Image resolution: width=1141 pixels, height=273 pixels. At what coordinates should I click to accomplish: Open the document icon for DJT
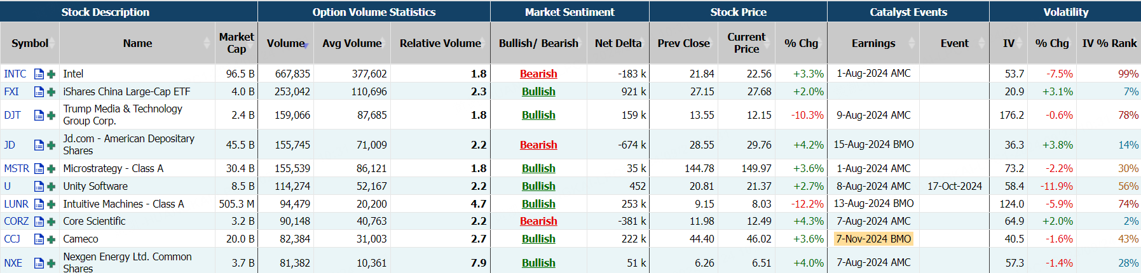point(39,116)
